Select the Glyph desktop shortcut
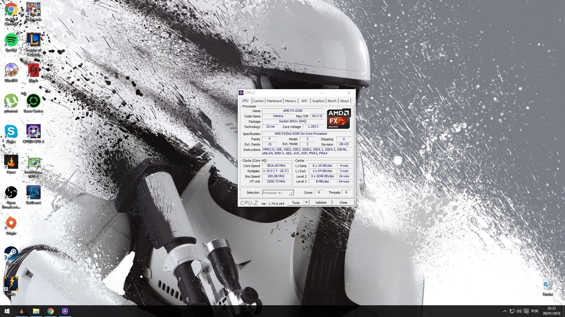Image resolution: width=565 pixels, height=317 pixels. coord(33,73)
